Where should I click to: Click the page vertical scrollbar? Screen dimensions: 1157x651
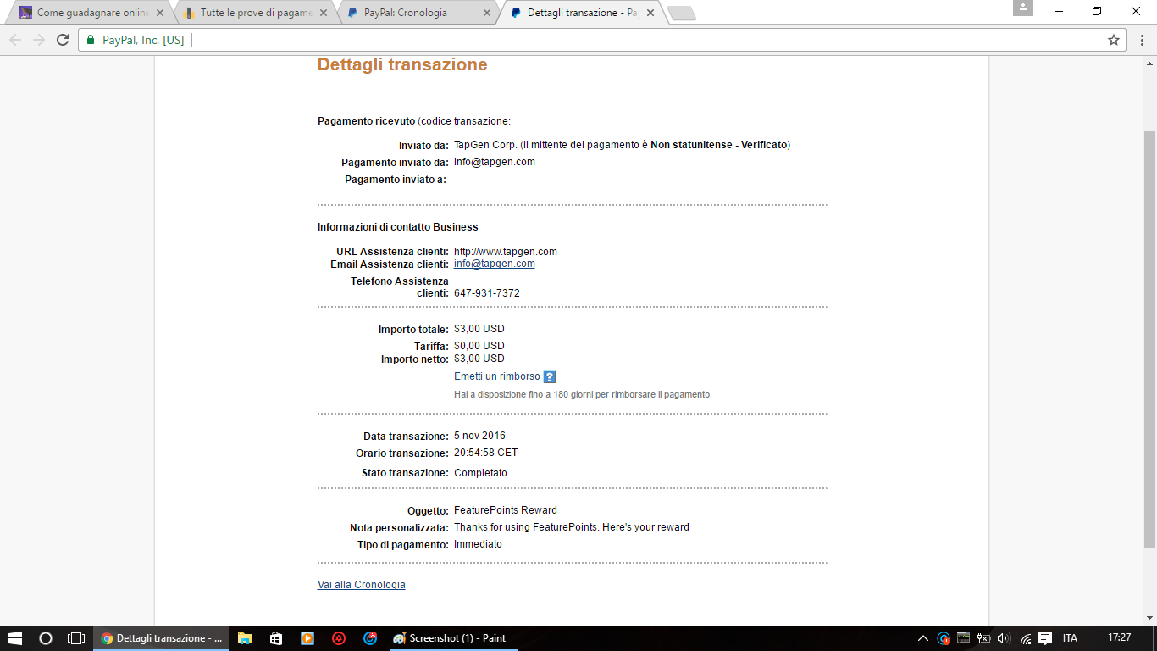click(1149, 339)
